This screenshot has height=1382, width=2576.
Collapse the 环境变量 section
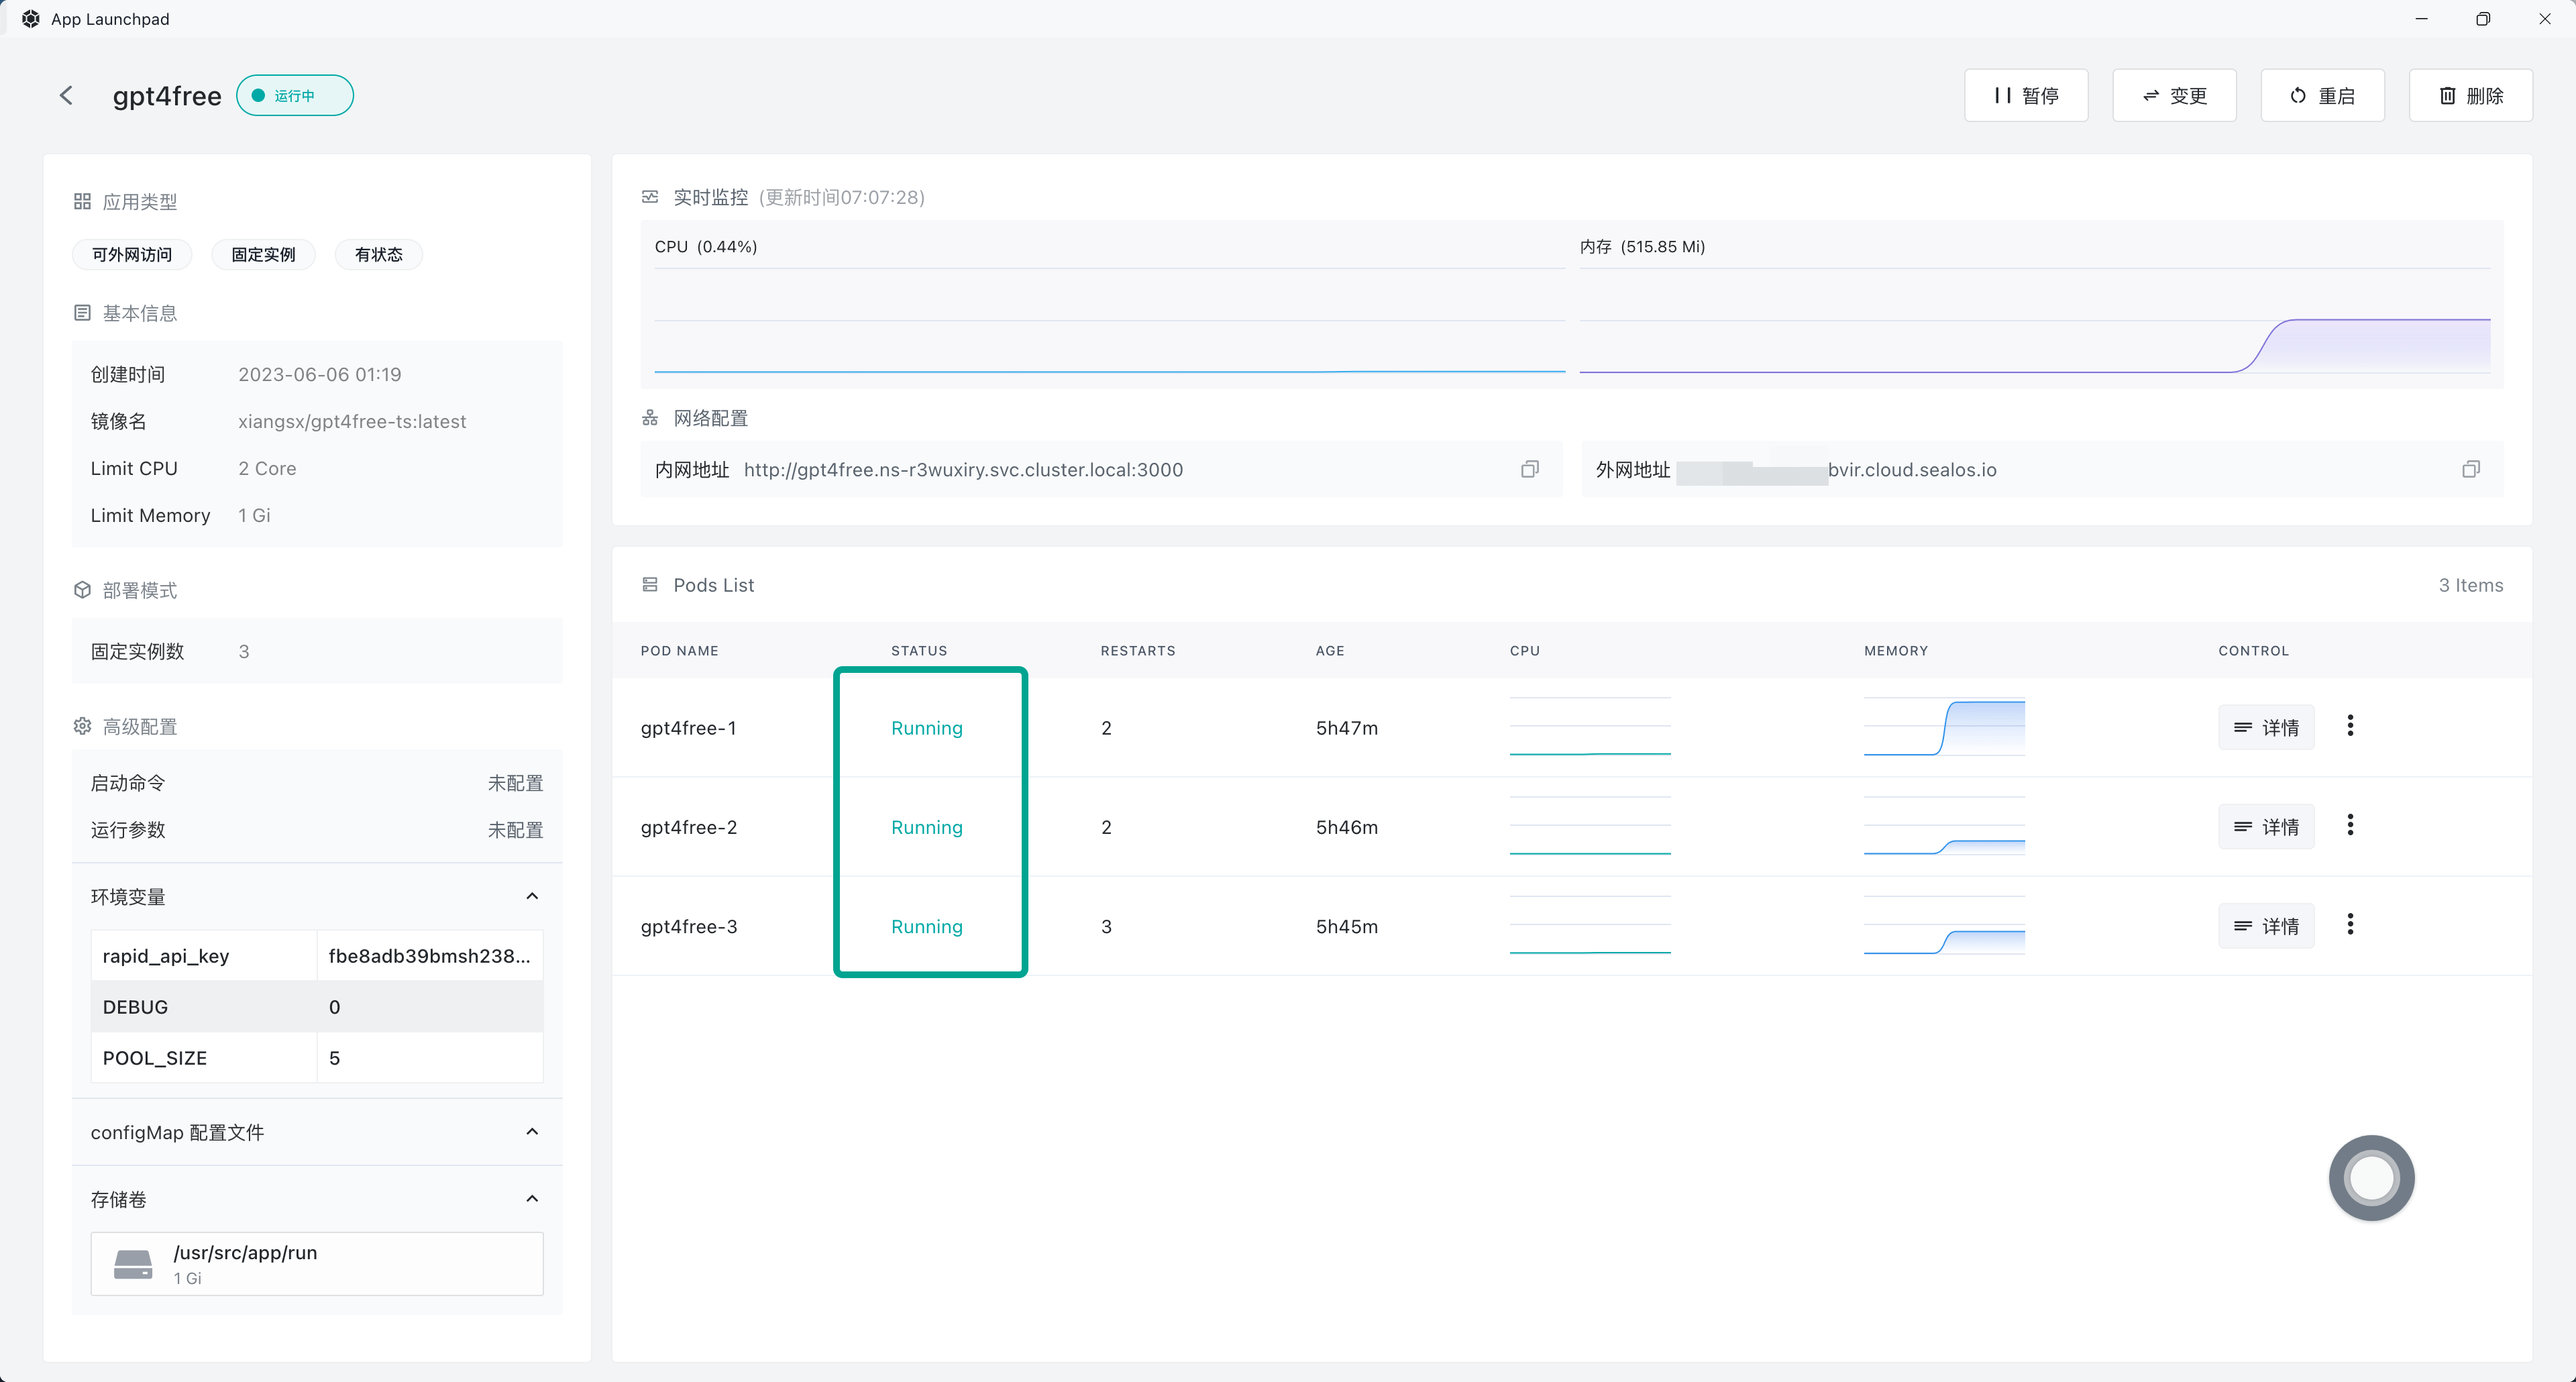(x=532, y=896)
